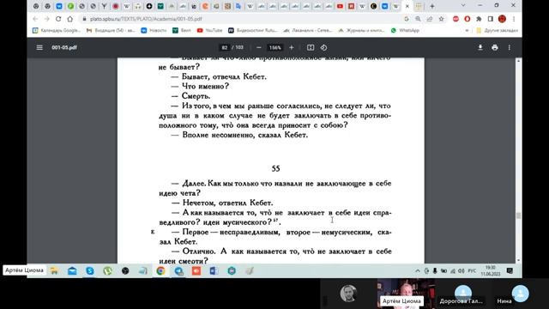549x309 pixels.
Task: Open the YouTube bookmark
Action: click(x=209, y=31)
